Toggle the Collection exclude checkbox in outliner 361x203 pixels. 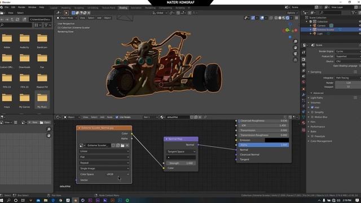pos(311,21)
